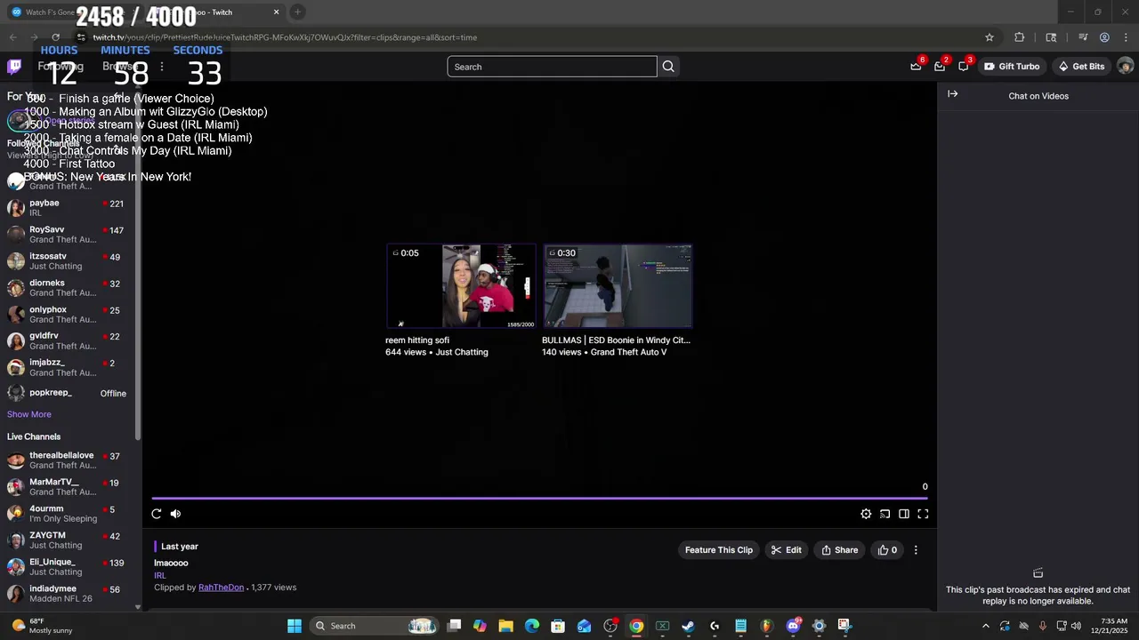Open the Windows Start menu

(295, 626)
